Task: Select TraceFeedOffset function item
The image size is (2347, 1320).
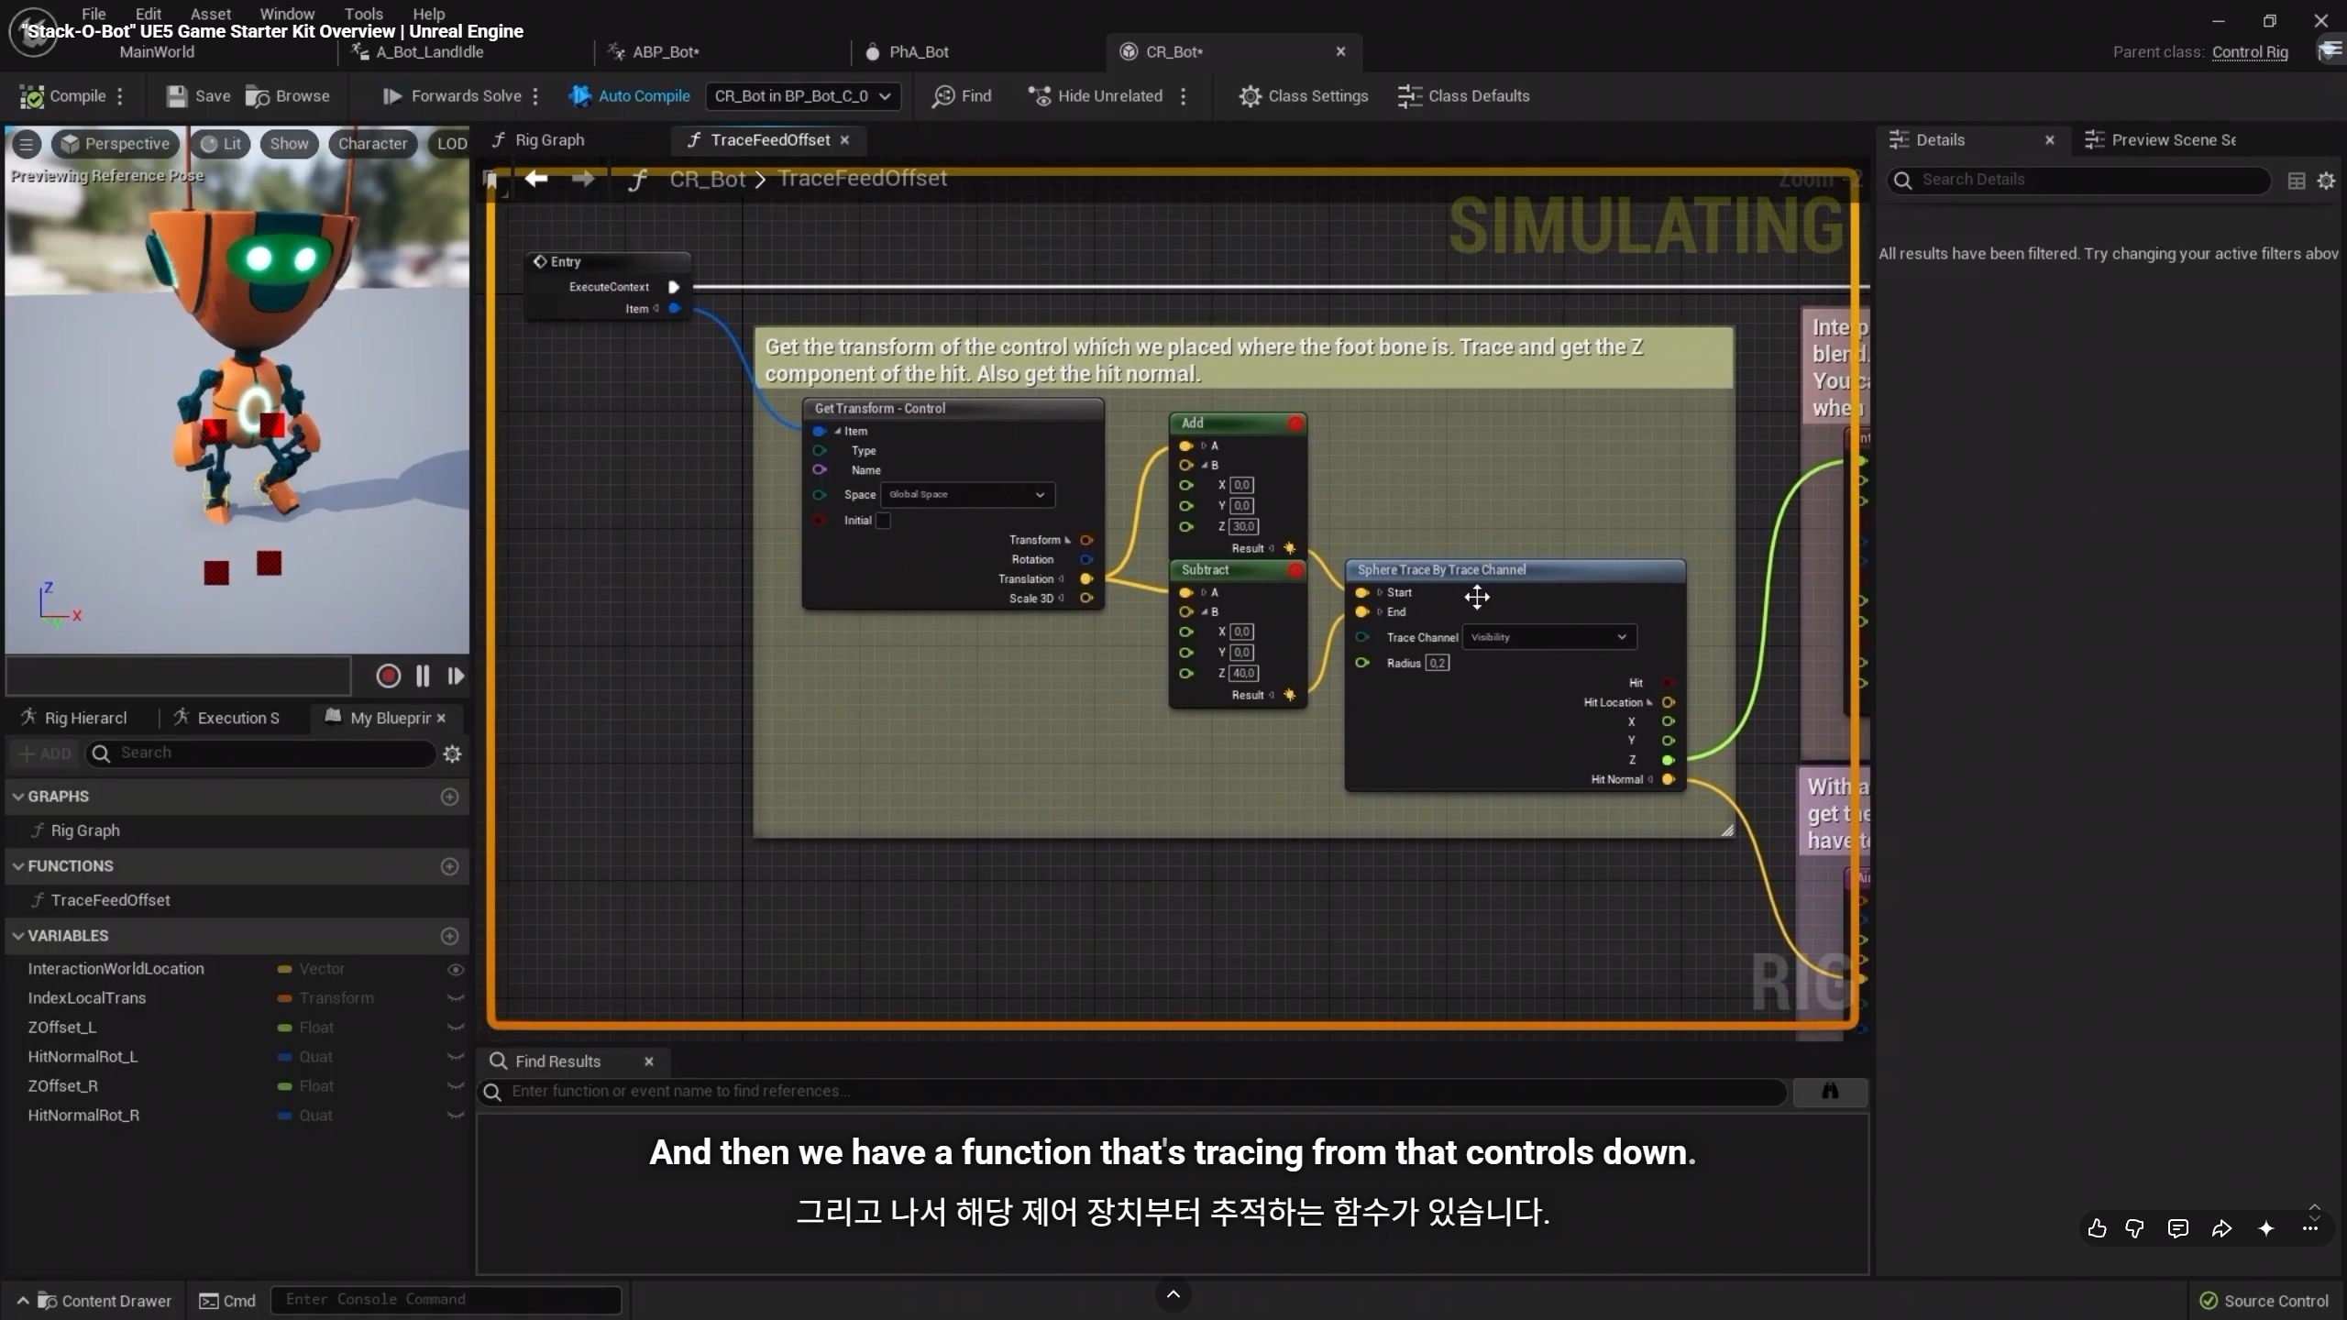Action: [110, 900]
